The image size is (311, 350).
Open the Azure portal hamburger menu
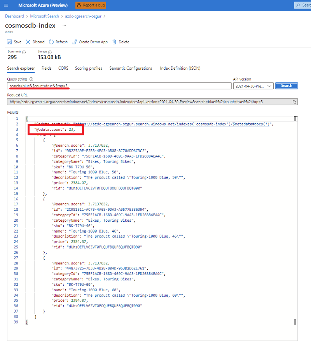[5, 5]
